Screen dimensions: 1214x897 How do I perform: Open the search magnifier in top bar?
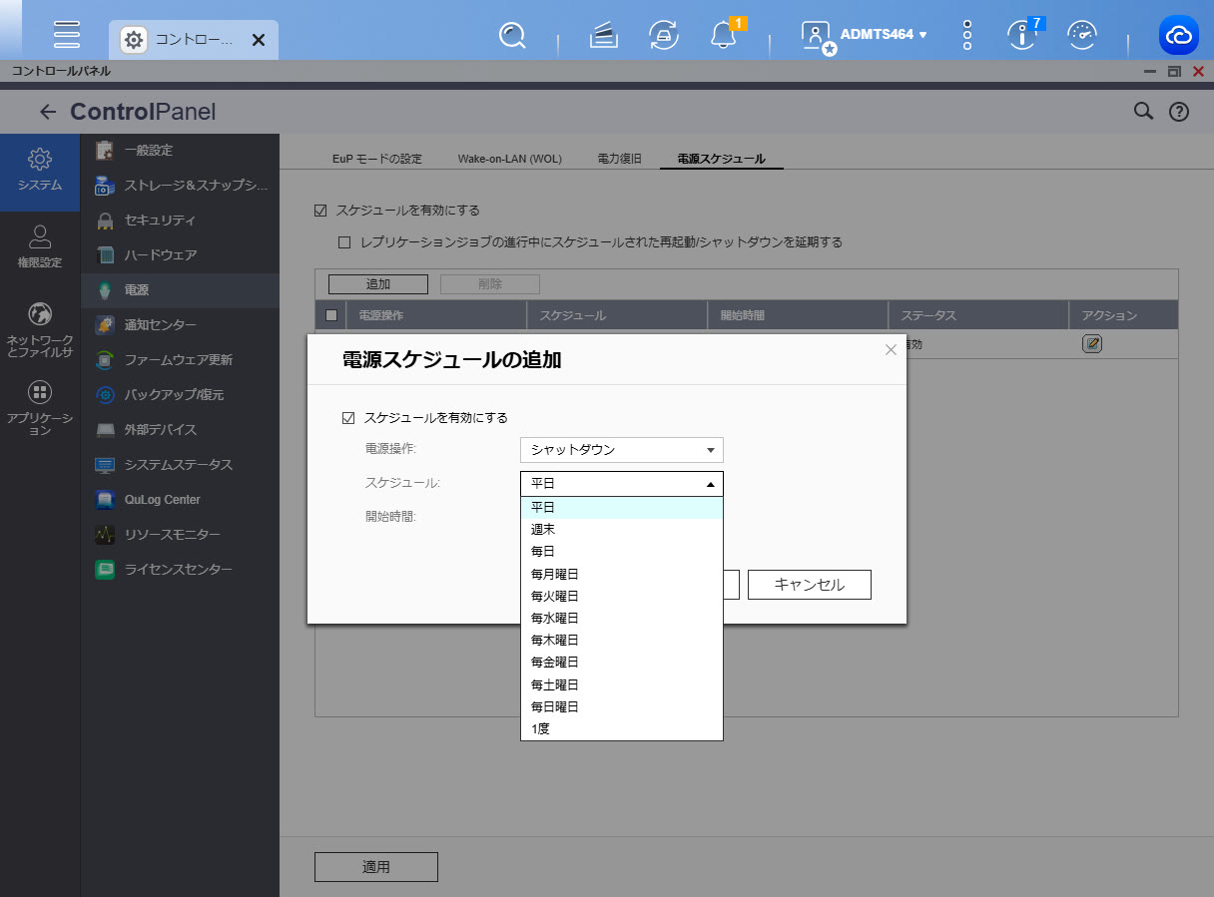(512, 35)
